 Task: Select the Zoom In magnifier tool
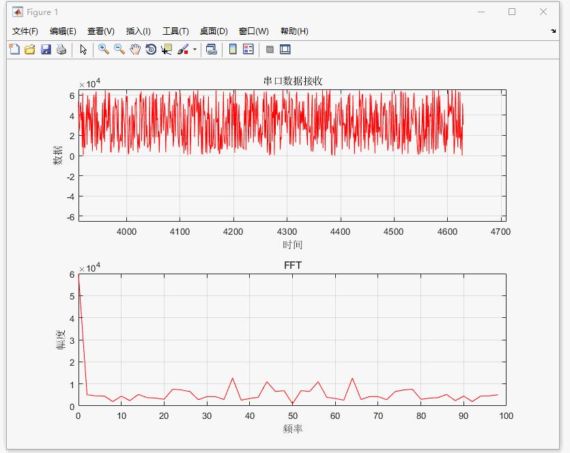103,49
